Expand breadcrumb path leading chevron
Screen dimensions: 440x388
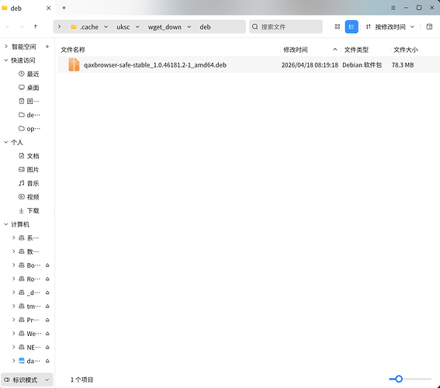59,26
